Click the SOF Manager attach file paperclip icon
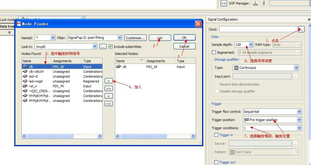 [x=264, y=3]
